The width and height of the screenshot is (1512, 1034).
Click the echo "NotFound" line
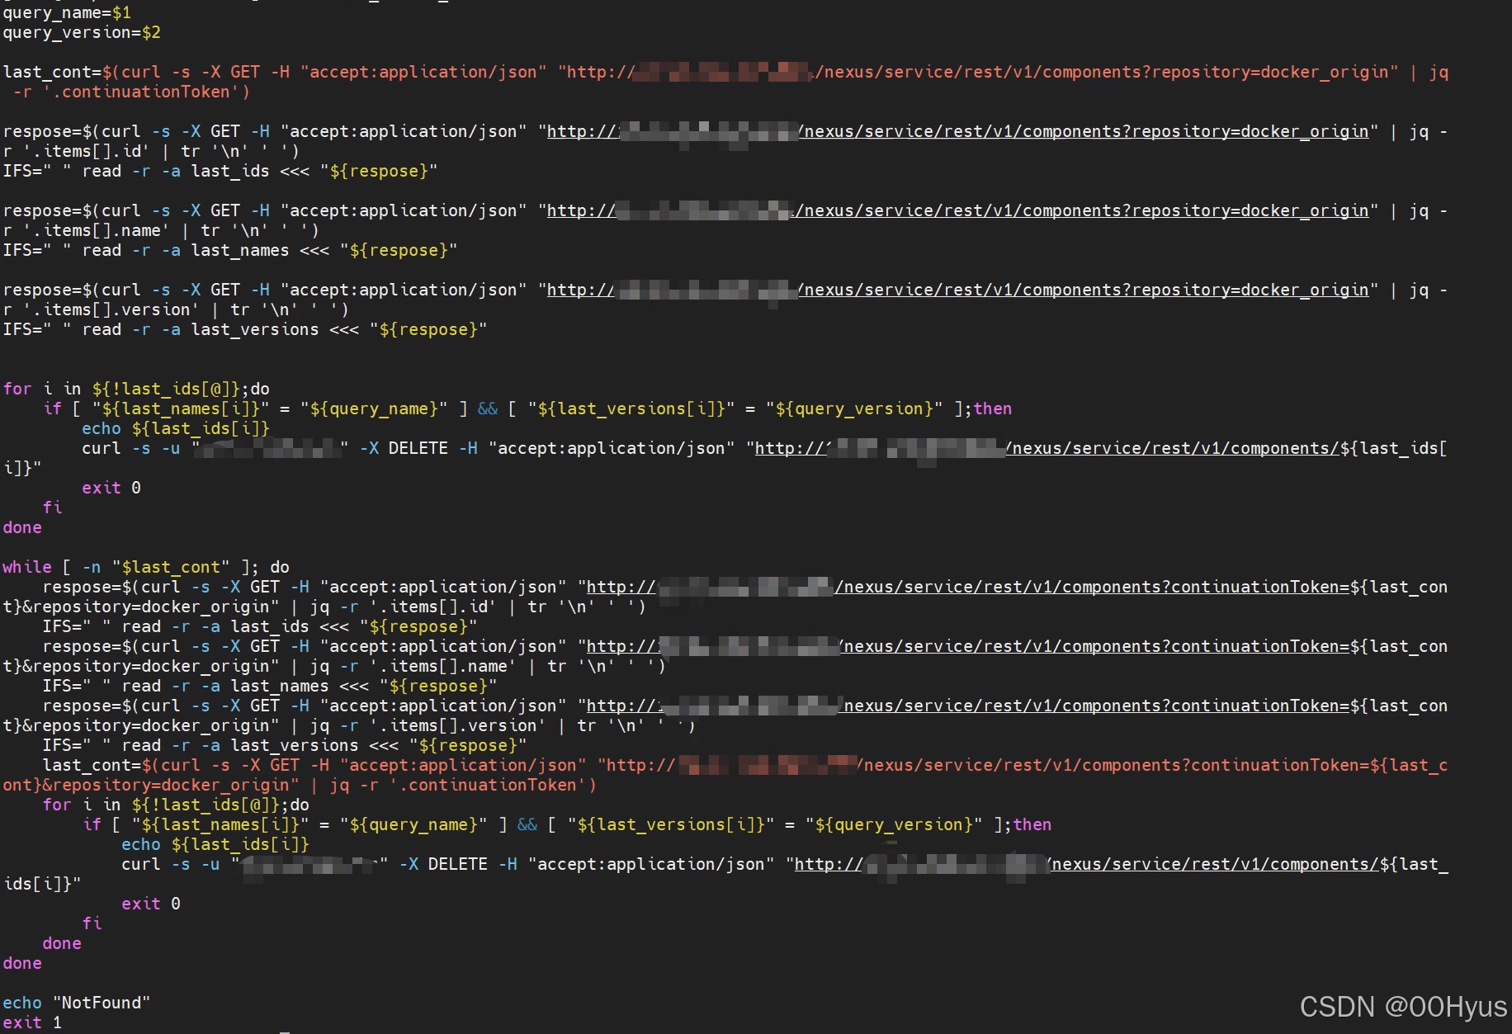click(x=74, y=1003)
